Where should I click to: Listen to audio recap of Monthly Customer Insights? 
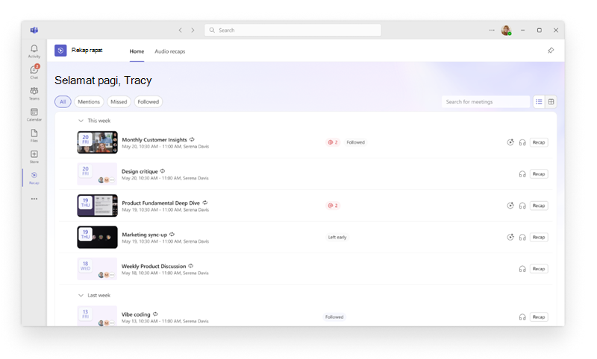(522, 142)
